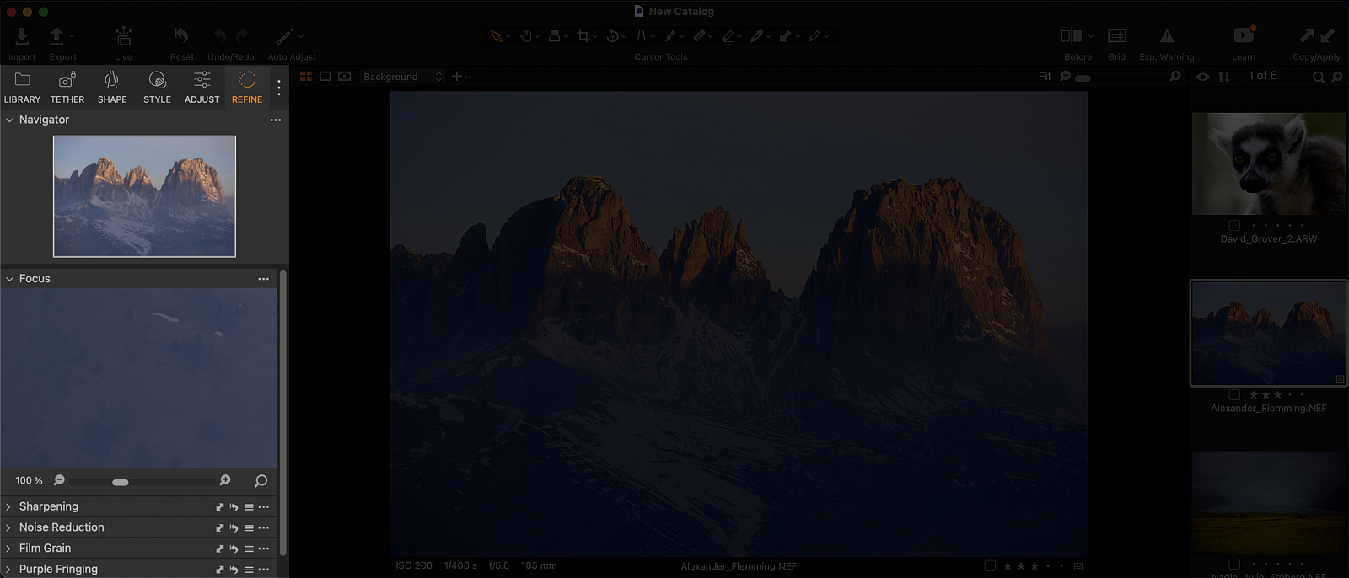Select the Draw Mask brush tool
Image resolution: width=1349 pixels, height=578 pixels.
[x=670, y=36]
